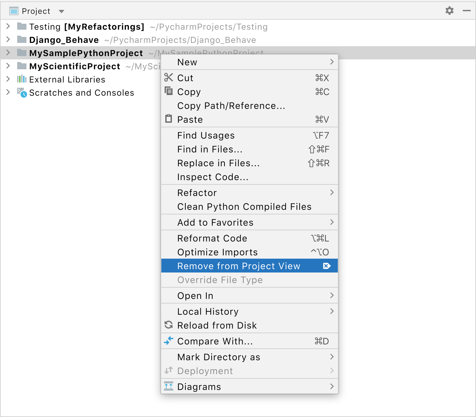Open the Project view dropdown
The width and height of the screenshot is (476, 417).
[x=61, y=11]
